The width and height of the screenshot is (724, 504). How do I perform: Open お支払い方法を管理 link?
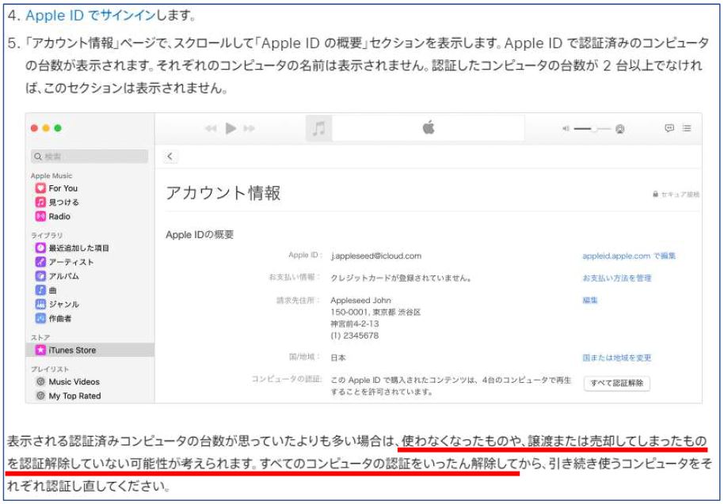[x=617, y=278]
